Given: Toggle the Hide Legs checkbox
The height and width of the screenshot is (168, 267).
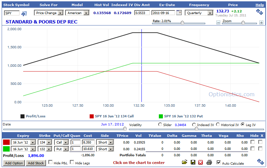Looking at the screenshot, I should (72, 162).
